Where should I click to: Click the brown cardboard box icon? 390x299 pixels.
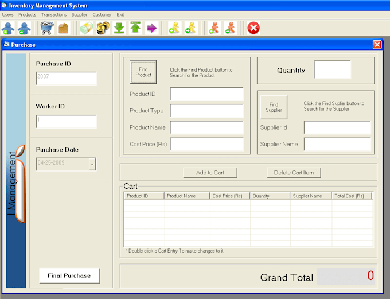(64, 28)
